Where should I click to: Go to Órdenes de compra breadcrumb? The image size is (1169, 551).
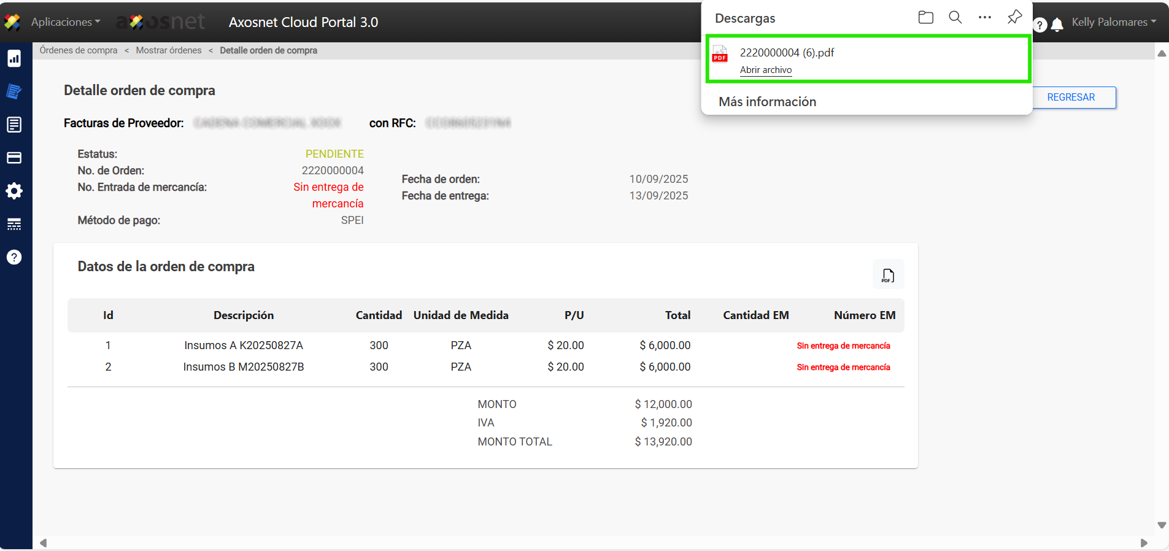click(79, 50)
